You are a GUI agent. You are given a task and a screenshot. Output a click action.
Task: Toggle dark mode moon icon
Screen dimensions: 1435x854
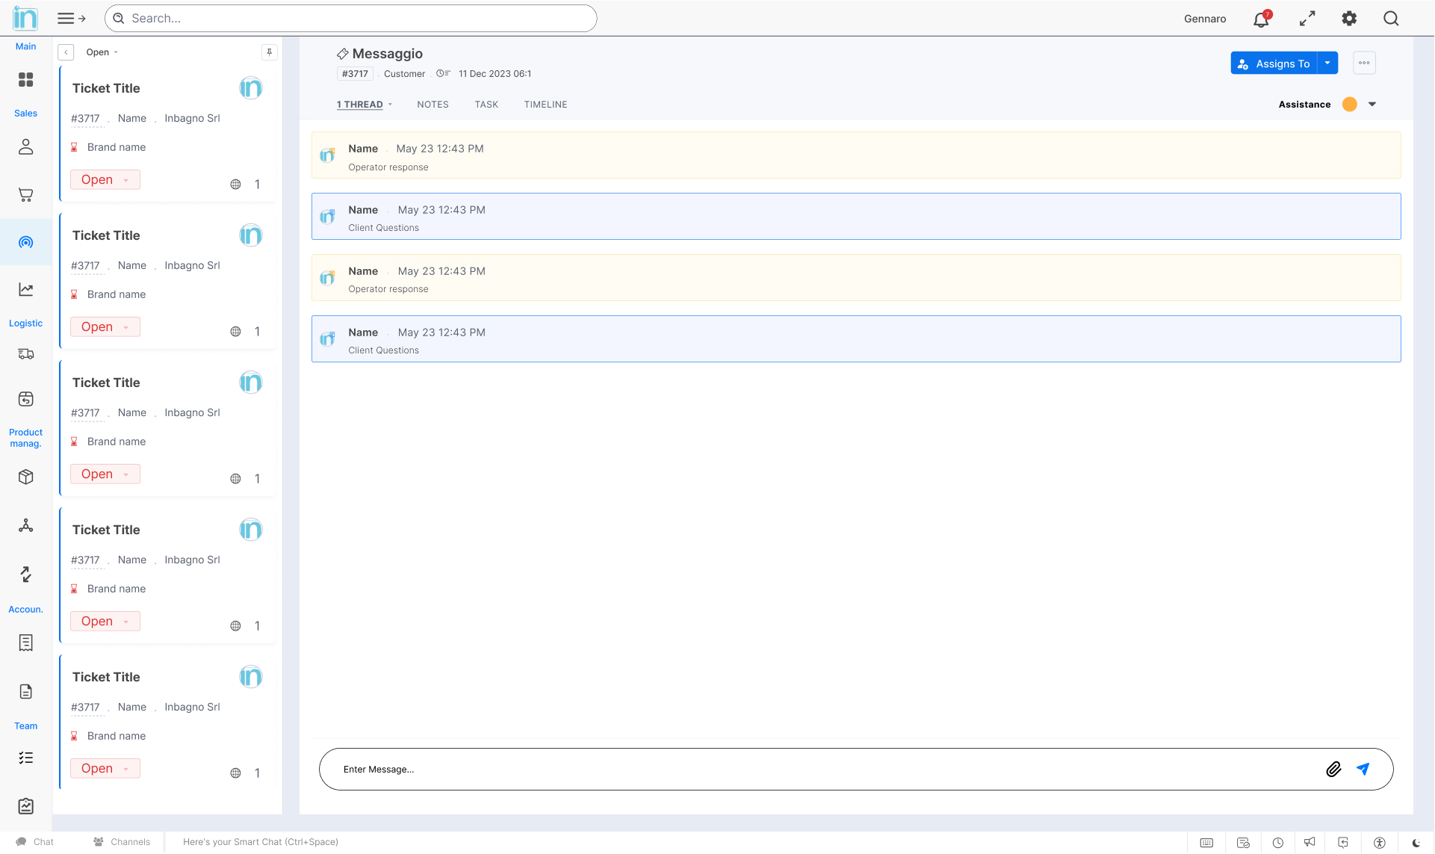click(x=1416, y=843)
